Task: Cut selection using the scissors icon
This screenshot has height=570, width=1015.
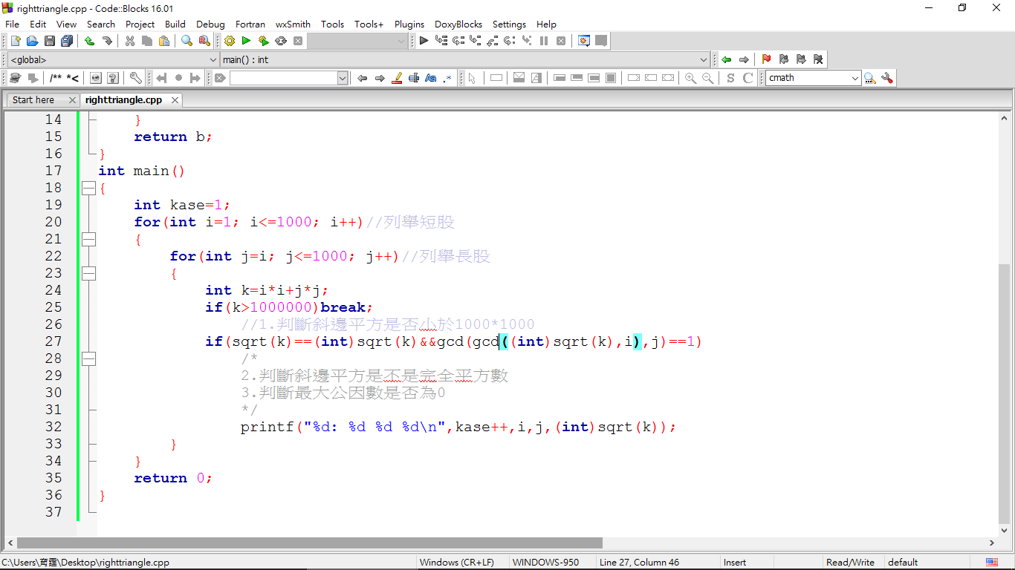Action: coord(130,41)
